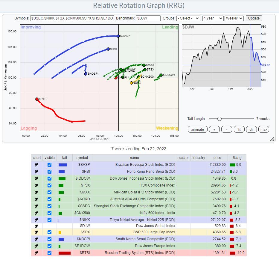Click chart icon in $TSX row
Image resolution: width=279 pixels, height=260 pixels.
pyautogui.click(x=37, y=185)
